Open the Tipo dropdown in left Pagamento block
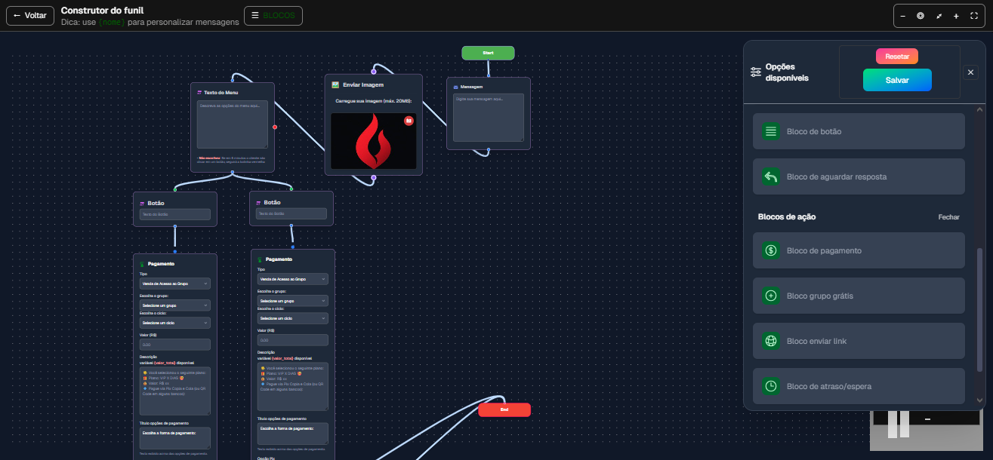This screenshot has height=460, width=993. (x=174, y=284)
